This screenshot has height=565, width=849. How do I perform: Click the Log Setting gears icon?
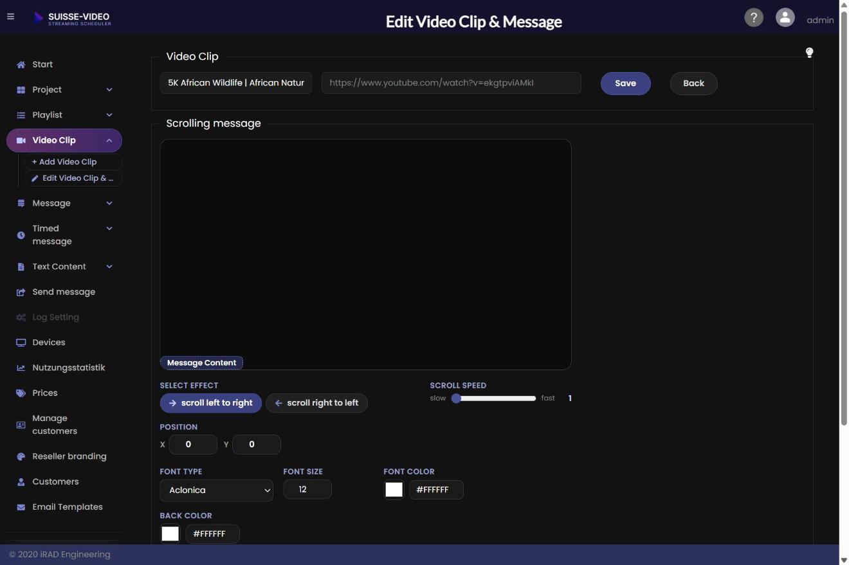(21, 318)
